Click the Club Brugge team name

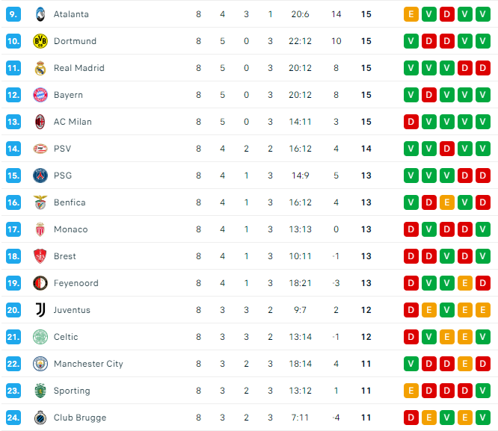(x=80, y=418)
